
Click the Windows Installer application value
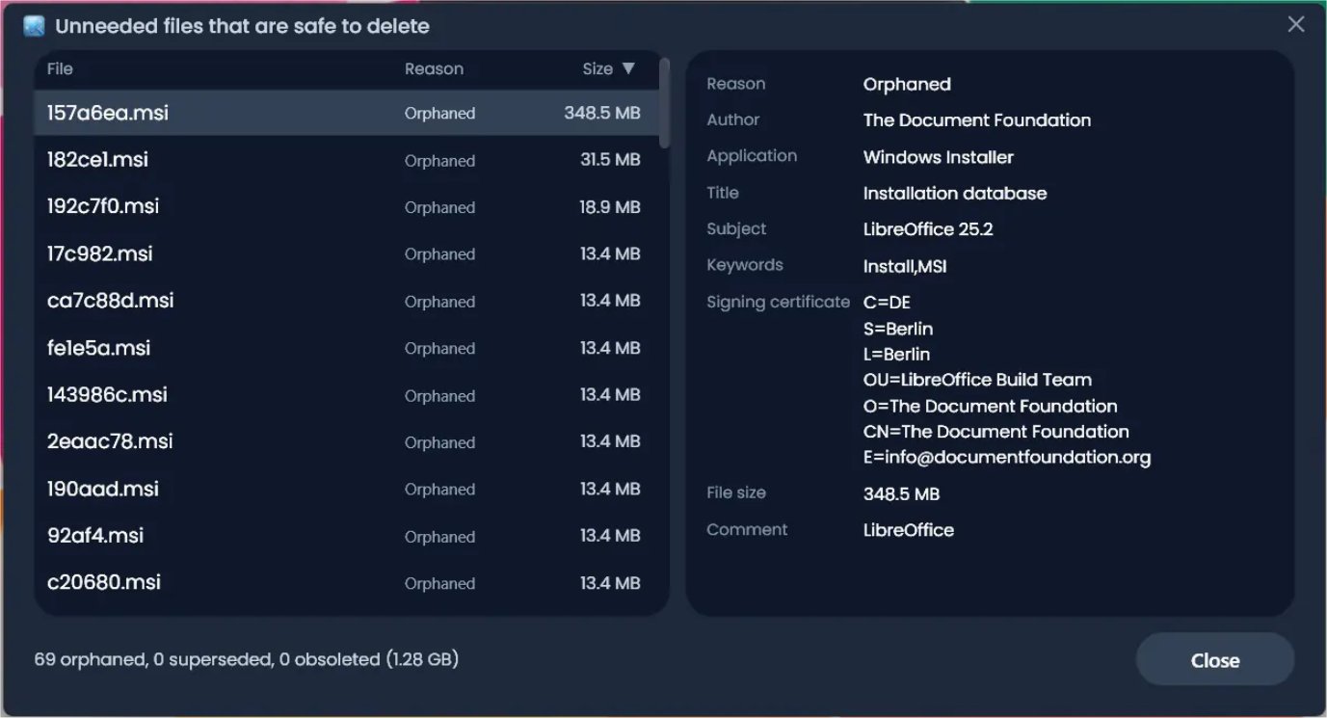pos(939,157)
